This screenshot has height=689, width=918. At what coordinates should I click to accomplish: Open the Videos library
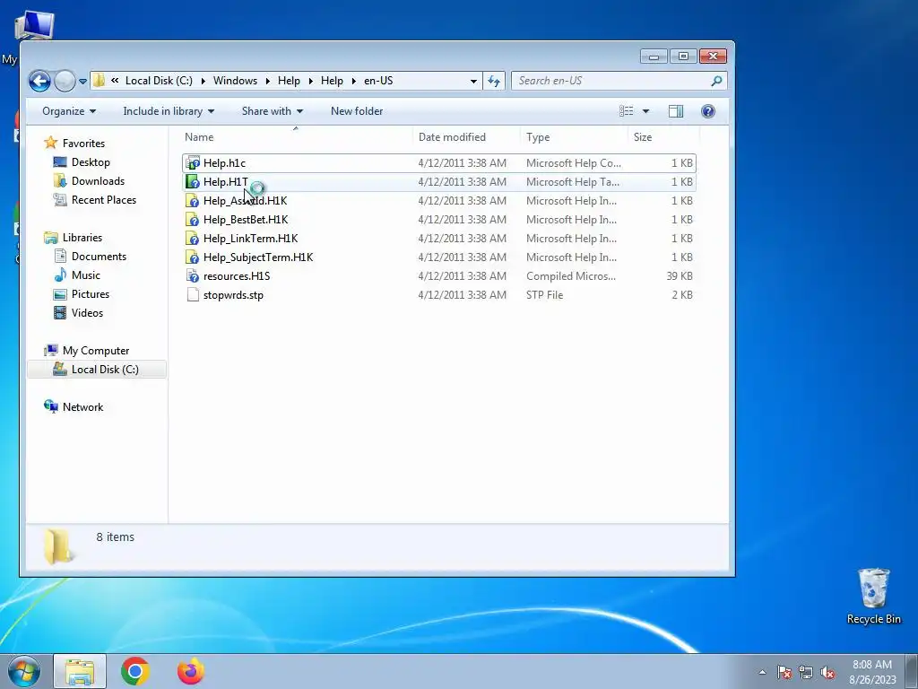[x=87, y=312]
